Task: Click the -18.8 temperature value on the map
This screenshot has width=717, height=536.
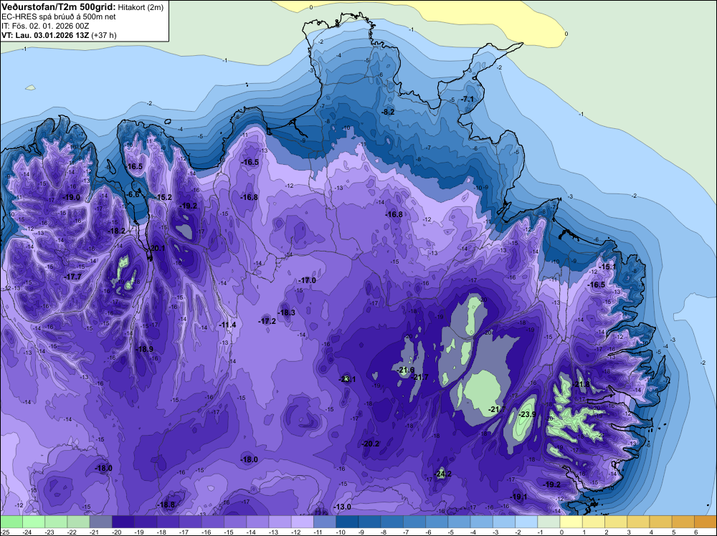Action: tap(166, 504)
